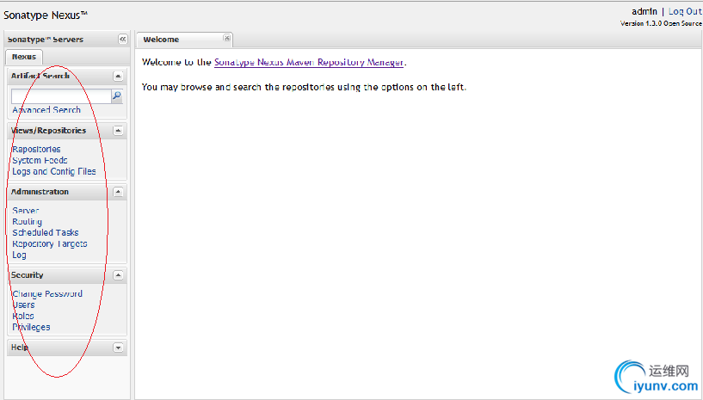Open Scheduled Tasks
Image resolution: width=703 pixels, height=400 pixels.
(46, 233)
